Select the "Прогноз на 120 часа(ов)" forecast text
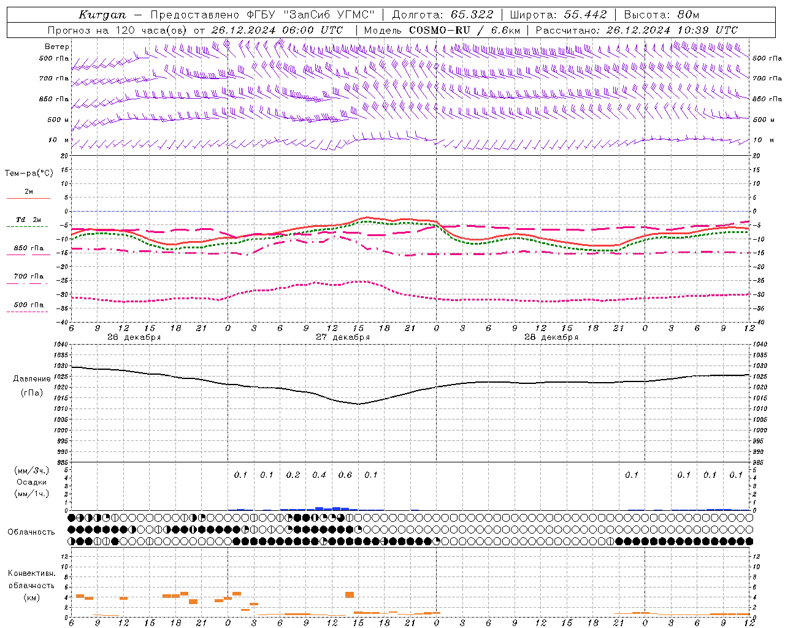Viewport: 785px width, 628px height. tap(118, 30)
